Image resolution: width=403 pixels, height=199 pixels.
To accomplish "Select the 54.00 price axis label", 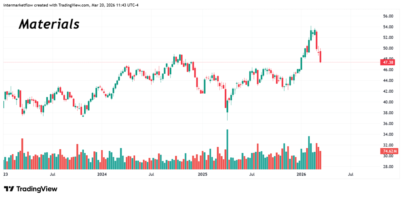I will (x=388, y=27).
